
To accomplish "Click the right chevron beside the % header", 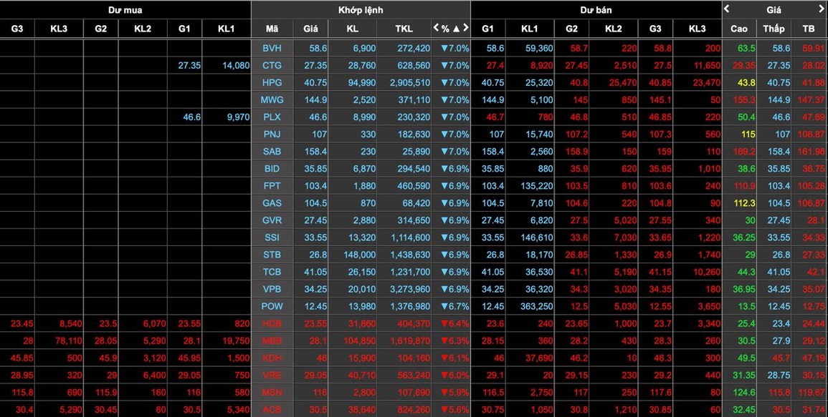I will pos(466,28).
